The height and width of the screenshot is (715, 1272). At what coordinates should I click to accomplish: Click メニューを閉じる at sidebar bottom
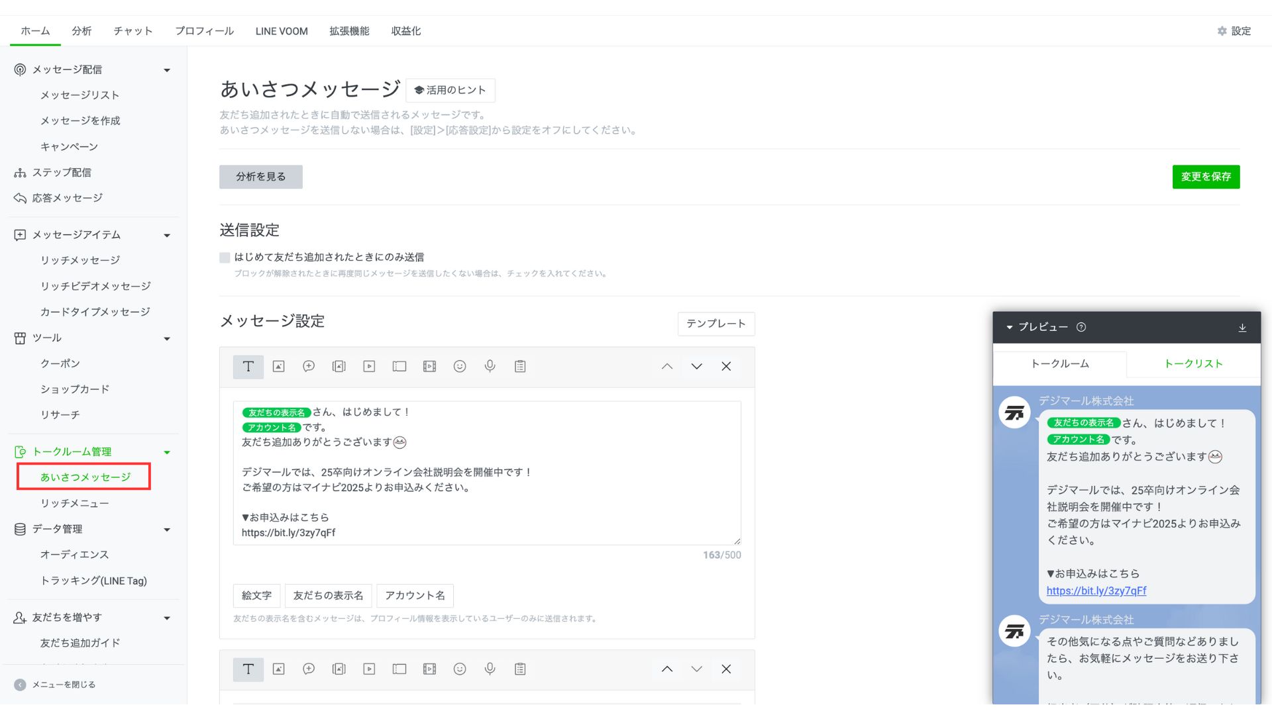pyautogui.click(x=64, y=685)
